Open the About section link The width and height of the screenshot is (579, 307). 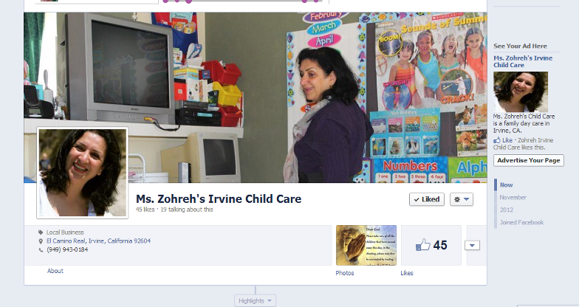(x=55, y=271)
